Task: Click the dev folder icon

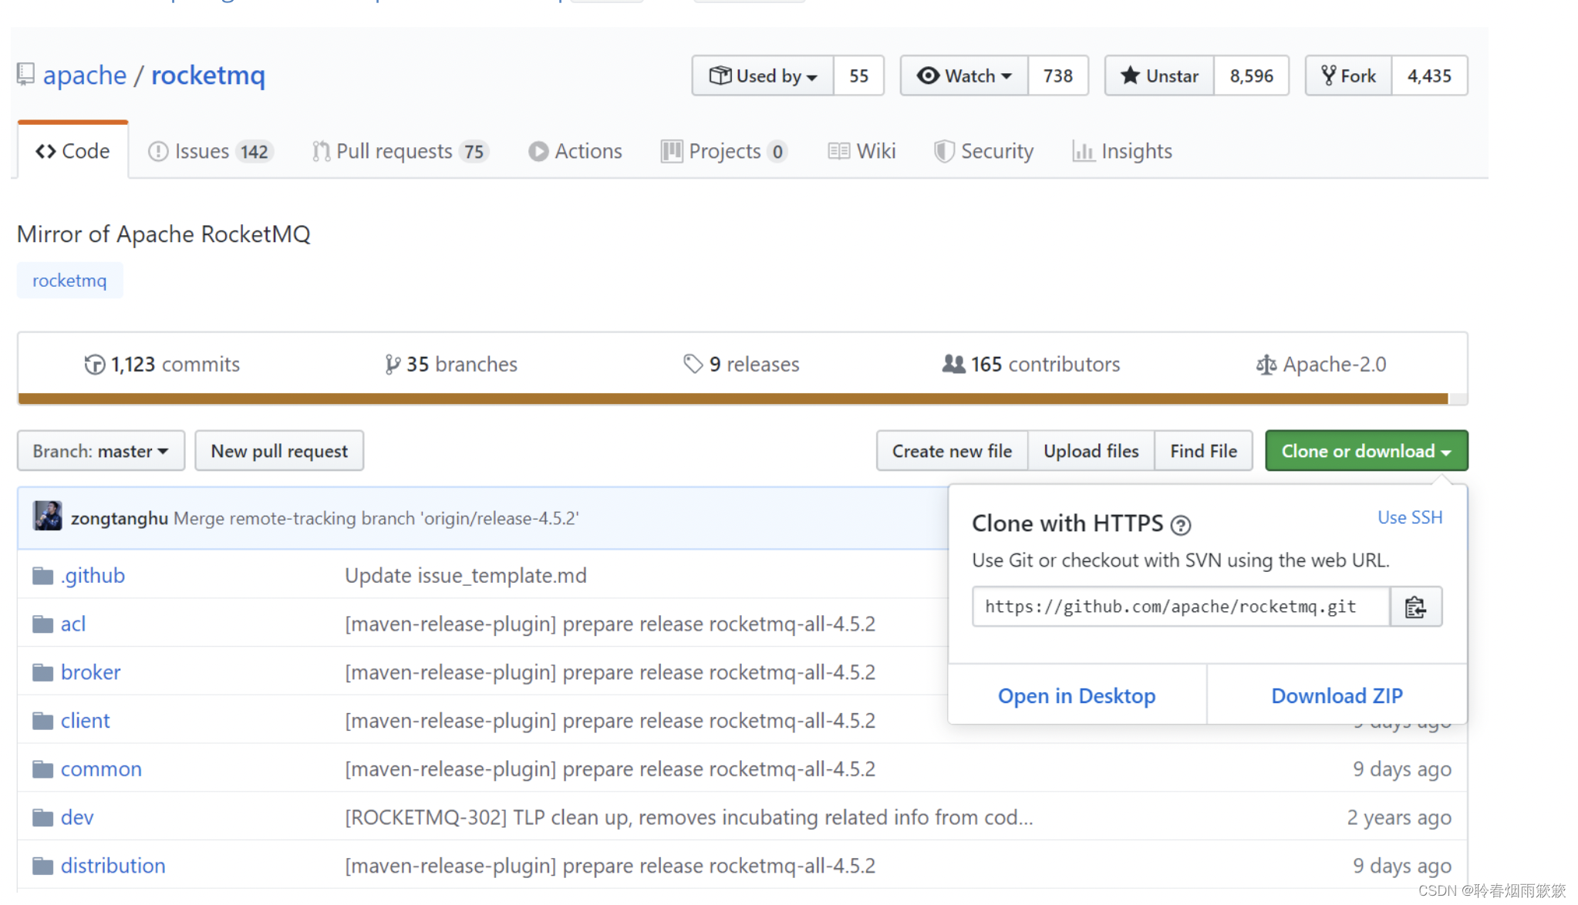Action: pyautogui.click(x=42, y=818)
